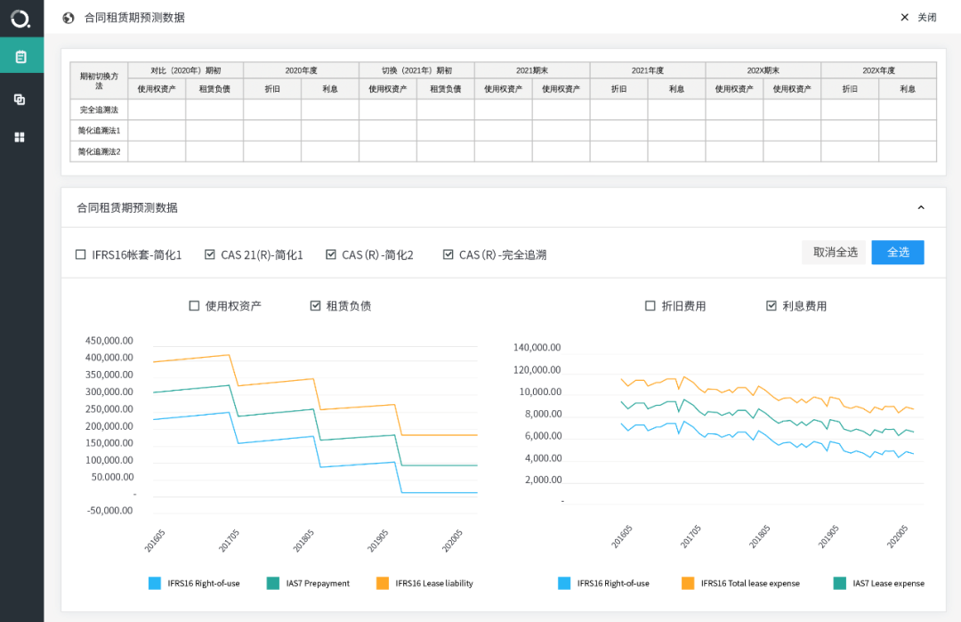The image size is (961, 622).
Task: Click 对比（2020年）期初 column header
Action: (186, 70)
